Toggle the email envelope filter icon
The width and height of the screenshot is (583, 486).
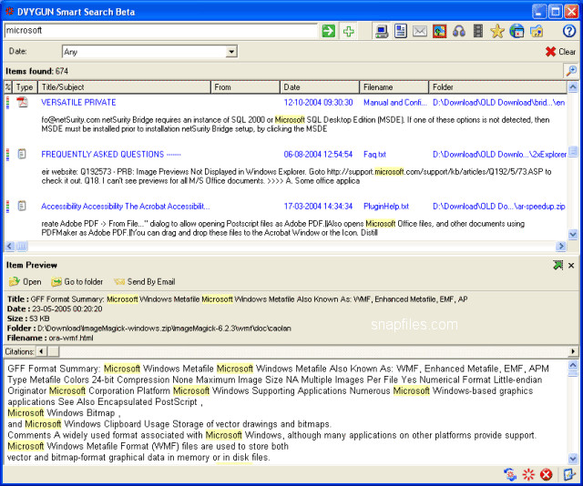click(x=420, y=31)
